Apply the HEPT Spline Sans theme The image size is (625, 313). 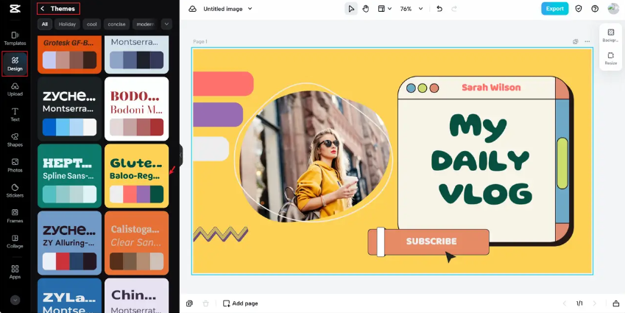click(x=69, y=176)
